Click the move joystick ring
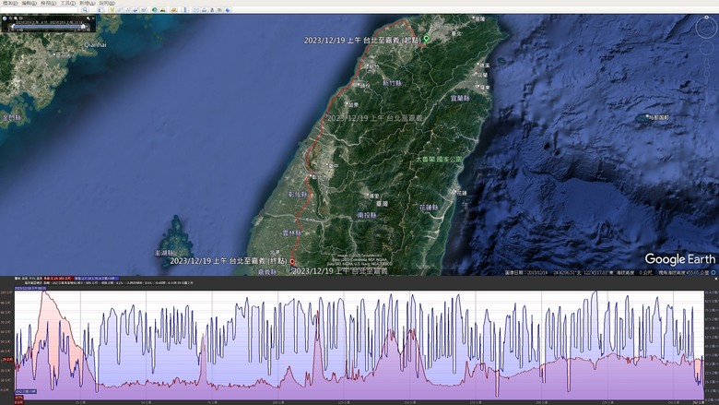This screenshot has height=405, width=719. click(x=706, y=50)
